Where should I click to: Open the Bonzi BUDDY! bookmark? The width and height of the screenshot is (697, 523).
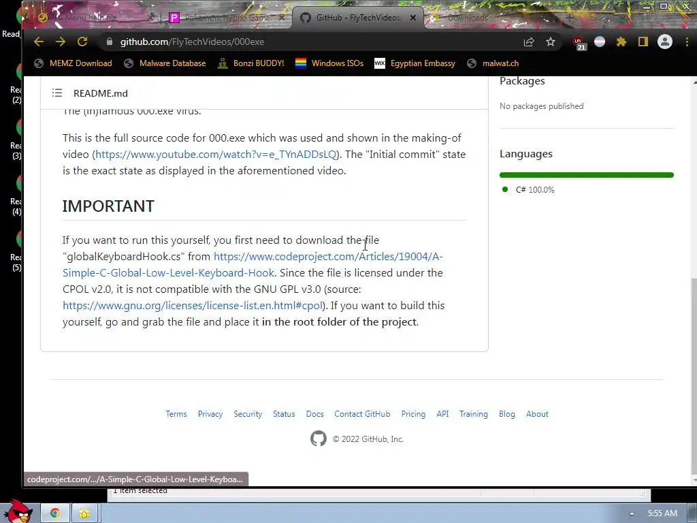tap(250, 63)
